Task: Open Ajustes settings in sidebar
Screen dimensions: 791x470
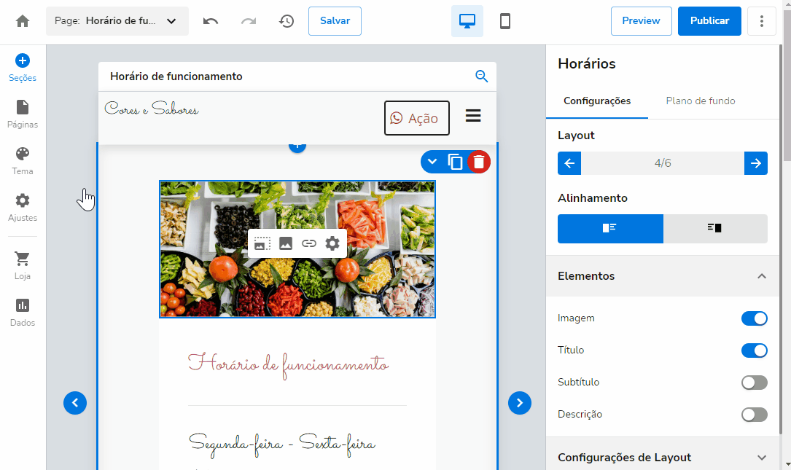Action: (22, 208)
